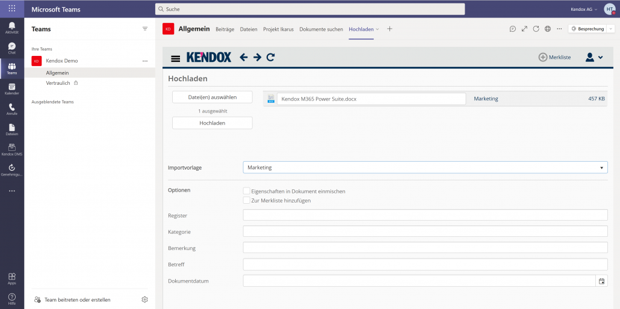Open the Kendox user profile dropdown
620x309 pixels.
(x=594, y=57)
